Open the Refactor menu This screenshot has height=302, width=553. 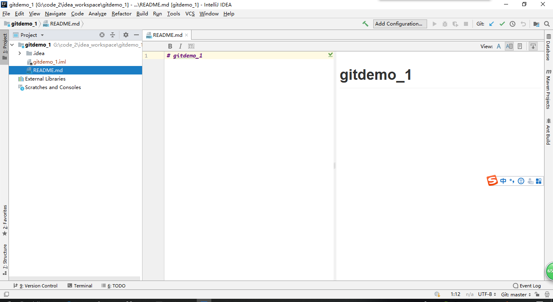click(121, 13)
